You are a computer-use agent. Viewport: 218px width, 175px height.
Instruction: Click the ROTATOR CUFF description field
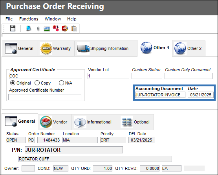click(x=95, y=159)
